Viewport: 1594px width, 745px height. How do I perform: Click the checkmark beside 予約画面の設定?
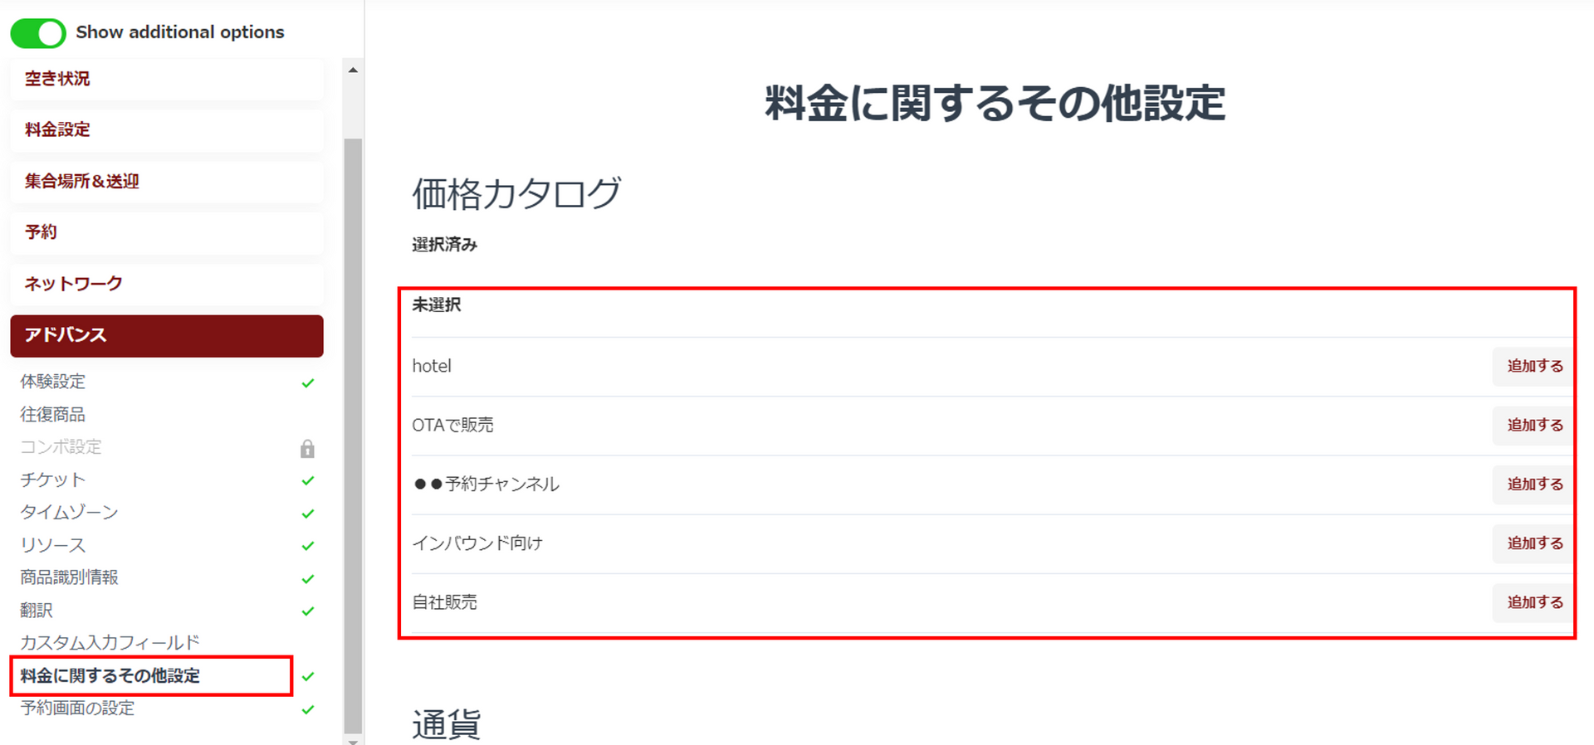[308, 709]
